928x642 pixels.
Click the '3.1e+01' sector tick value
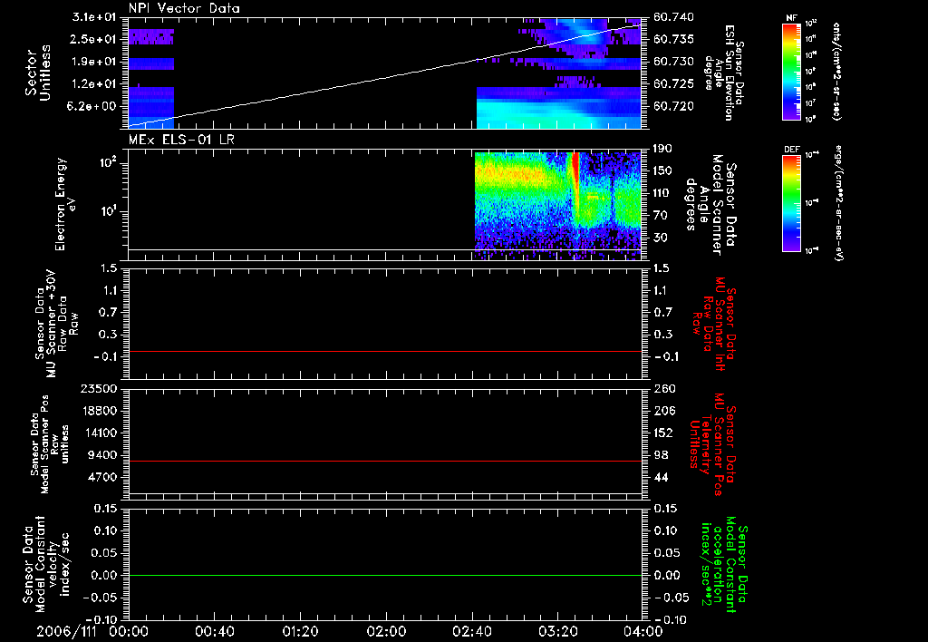tap(94, 17)
